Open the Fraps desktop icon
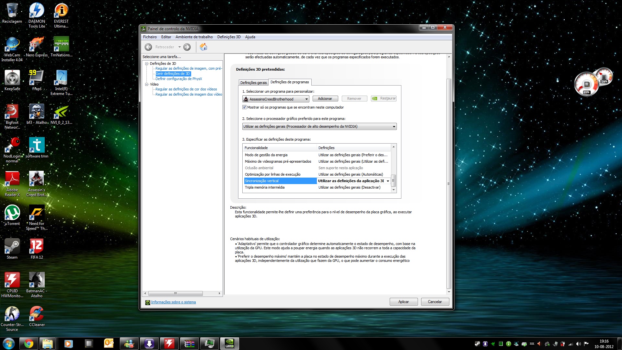 (x=37, y=80)
